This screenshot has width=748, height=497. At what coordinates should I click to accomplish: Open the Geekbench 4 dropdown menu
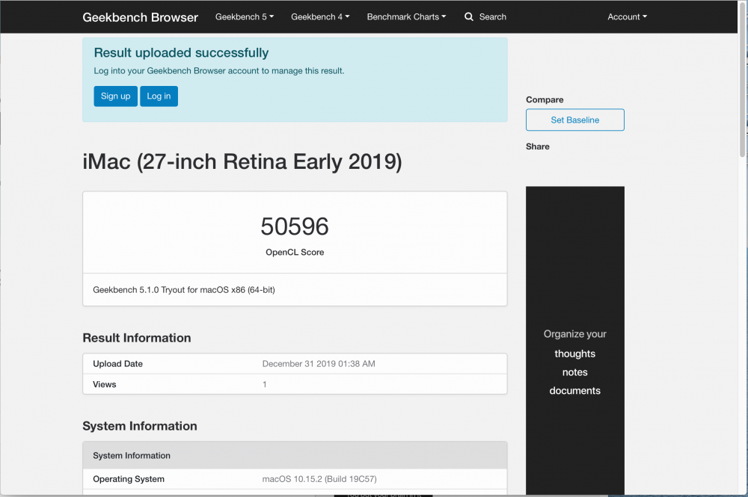320,16
